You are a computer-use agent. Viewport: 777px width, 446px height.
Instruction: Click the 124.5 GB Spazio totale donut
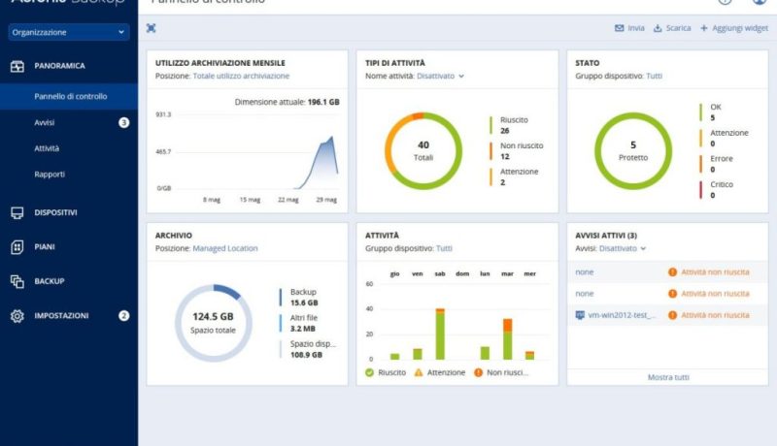(213, 323)
